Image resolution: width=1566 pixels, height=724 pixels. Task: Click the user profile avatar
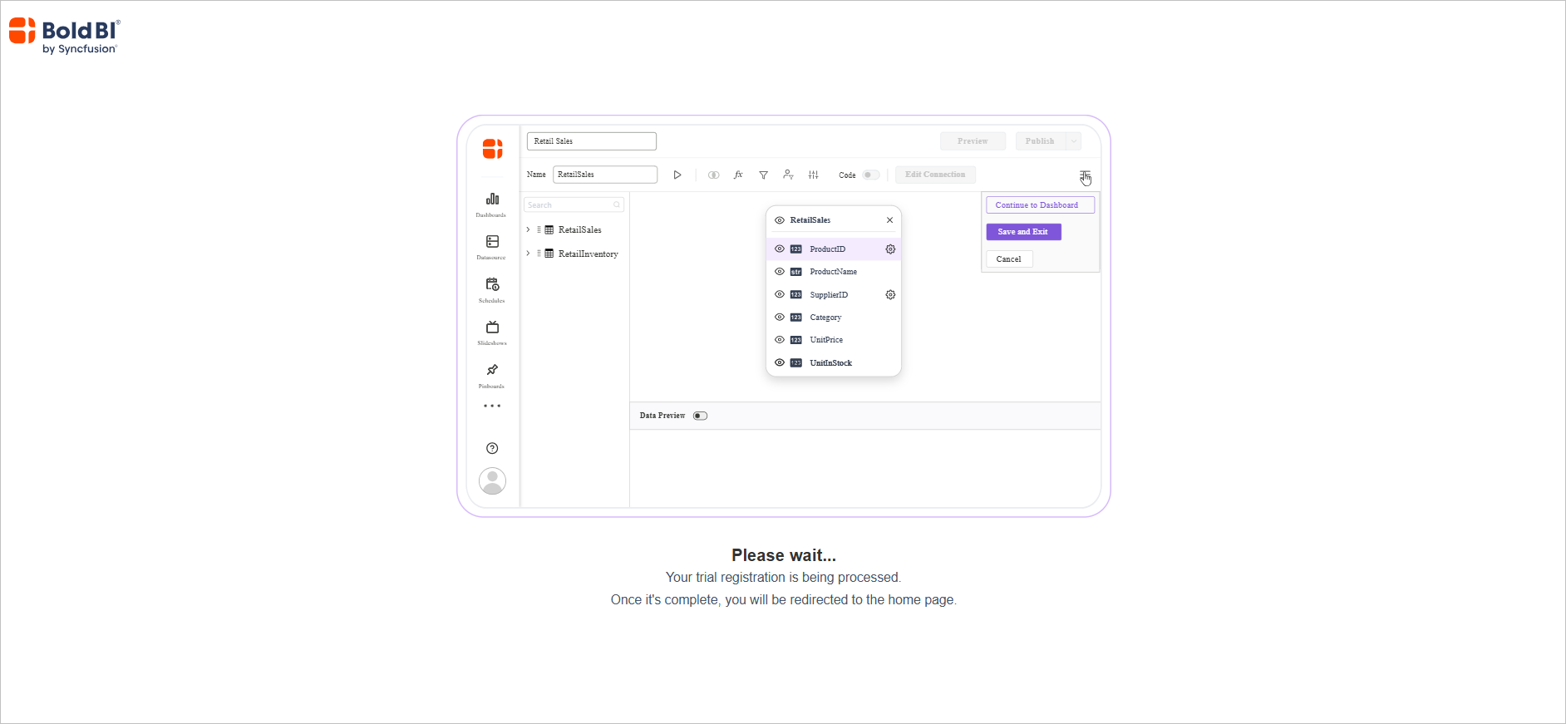coord(492,481)
